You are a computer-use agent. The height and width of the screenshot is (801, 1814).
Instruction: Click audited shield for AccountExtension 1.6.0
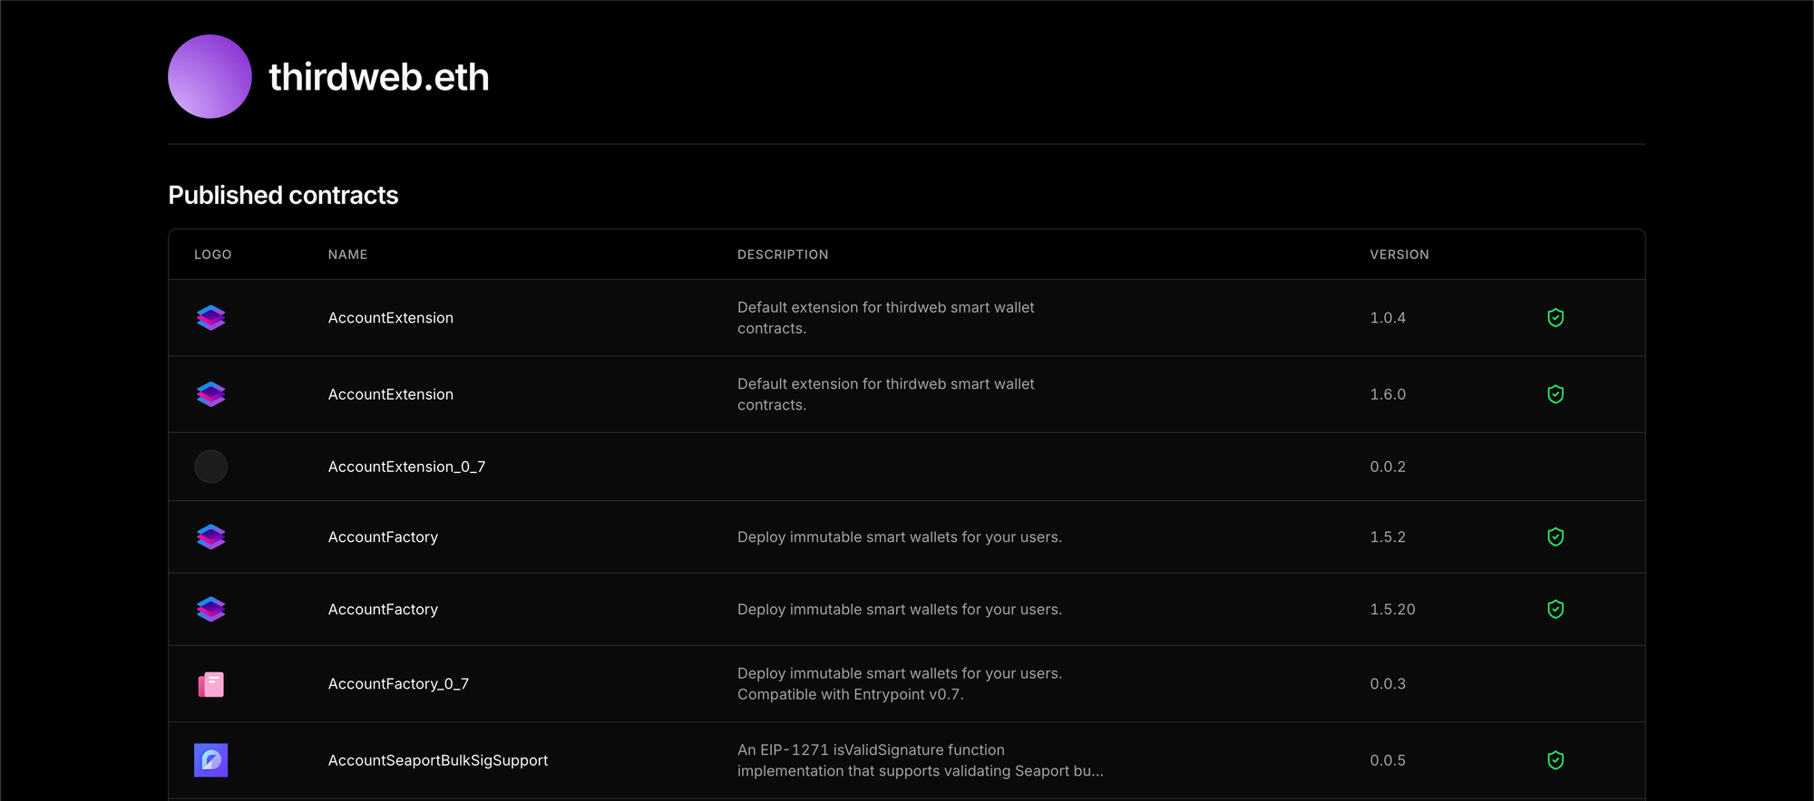pyautogui.click(x=1556, y=394)
